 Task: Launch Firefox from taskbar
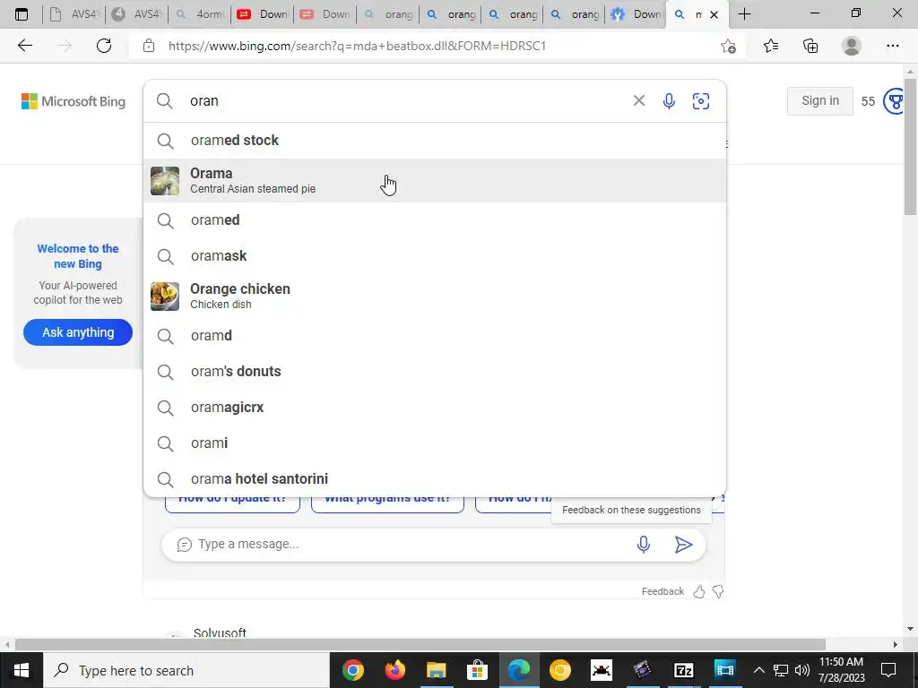[394, 670]
